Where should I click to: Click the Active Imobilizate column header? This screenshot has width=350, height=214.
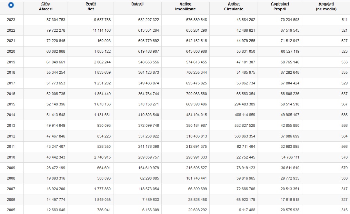coord(185,7)
